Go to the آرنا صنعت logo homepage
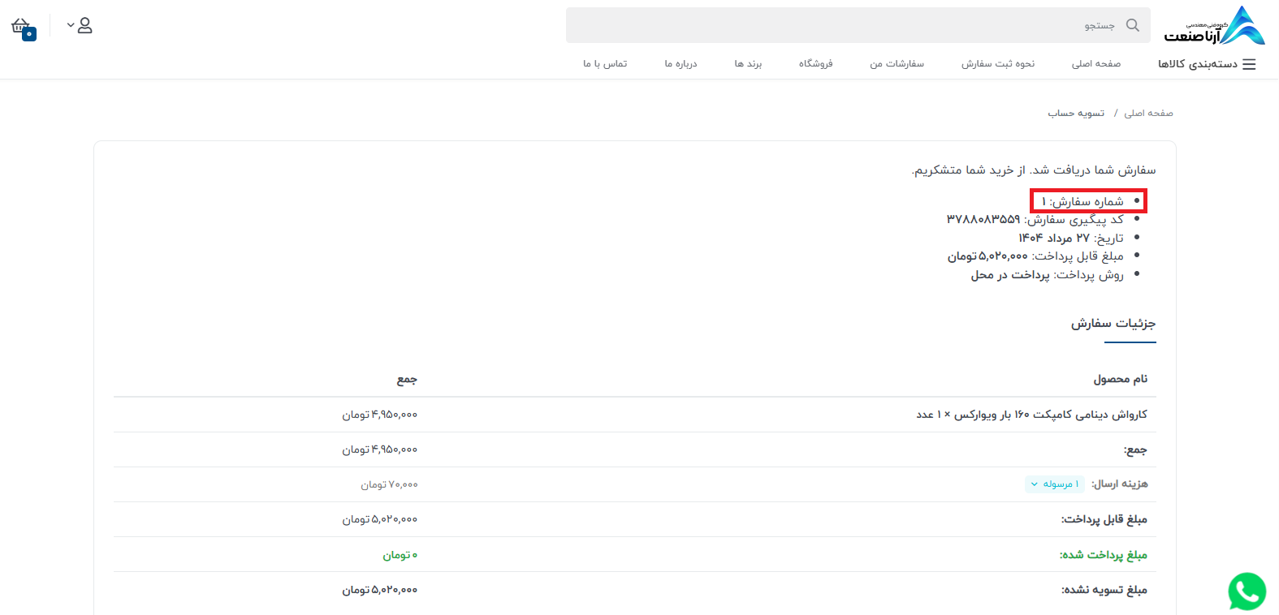 1214,26
